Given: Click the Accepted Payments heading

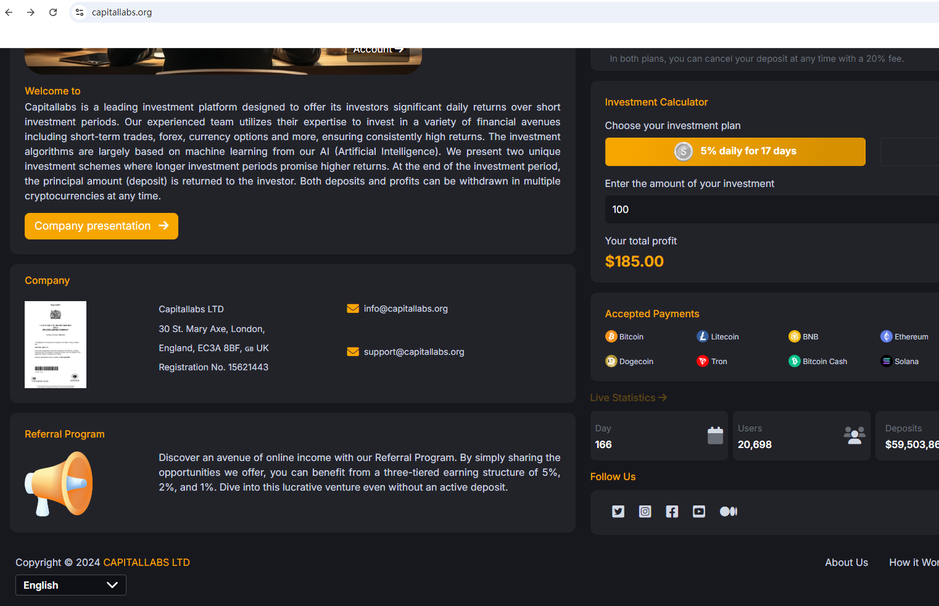Looking at the screenshot, I should coord(652,314).
